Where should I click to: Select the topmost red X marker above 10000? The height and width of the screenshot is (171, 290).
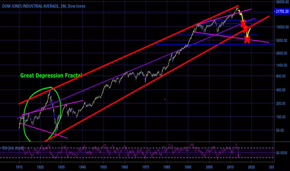tap(243, 24)
